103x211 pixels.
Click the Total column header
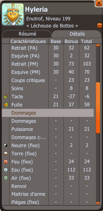pyautogui.click(x=87, y=42)
